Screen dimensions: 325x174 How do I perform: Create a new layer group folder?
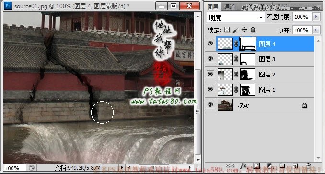[x=282, y=166]
